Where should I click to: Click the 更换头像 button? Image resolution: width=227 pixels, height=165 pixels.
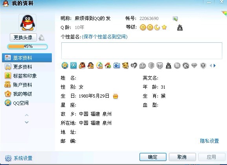tap(23, 38)
